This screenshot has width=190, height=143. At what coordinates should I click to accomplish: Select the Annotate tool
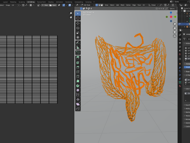click(78, 43)
